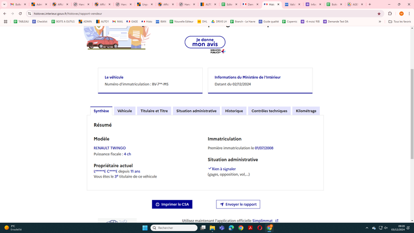
Task: Open the TABLEAU bookmark
Action: 21,22
